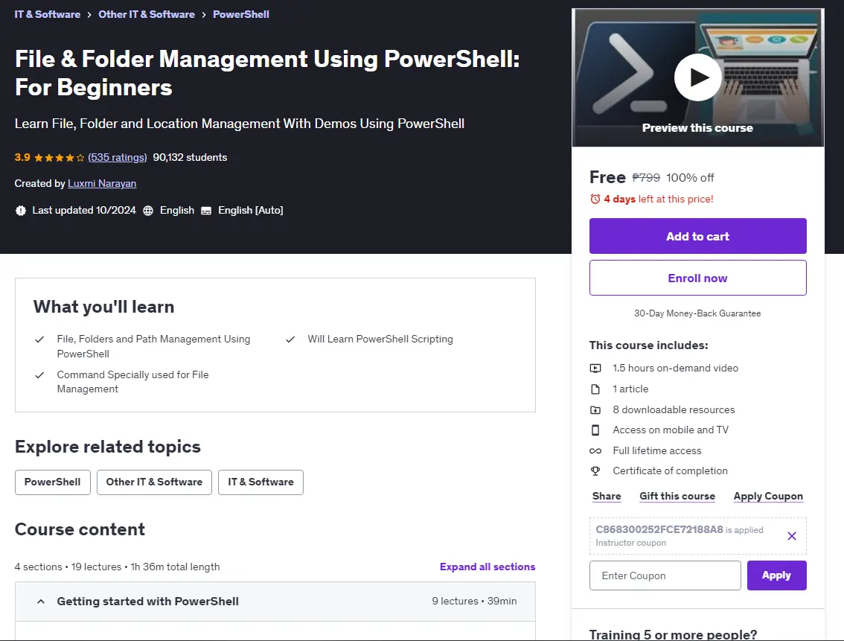The width and height of the screenshot is (844, 641).
Task: Play the course preview video
Action: click(697, 77)
